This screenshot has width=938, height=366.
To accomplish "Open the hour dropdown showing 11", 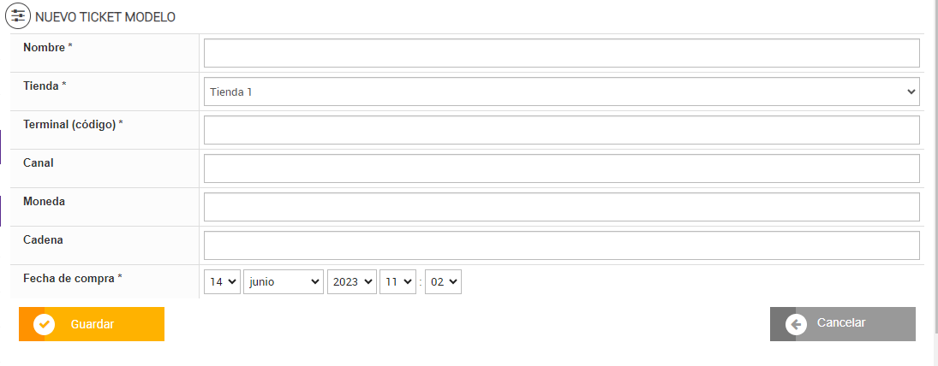I will (x=397, y=281).
